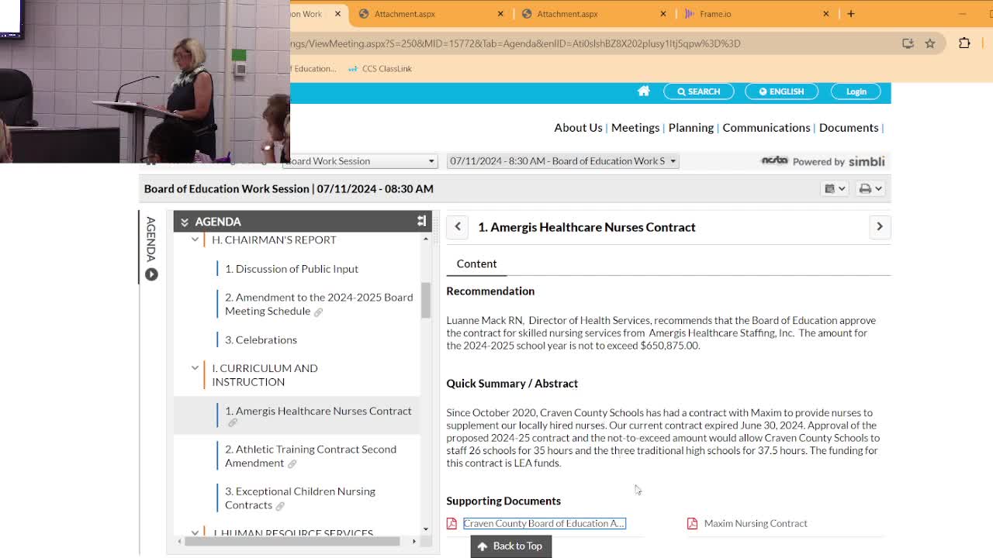993x558 pixels.
Task: Collapse the H. Chairman's Report section
Action: (x=195, y=240)
